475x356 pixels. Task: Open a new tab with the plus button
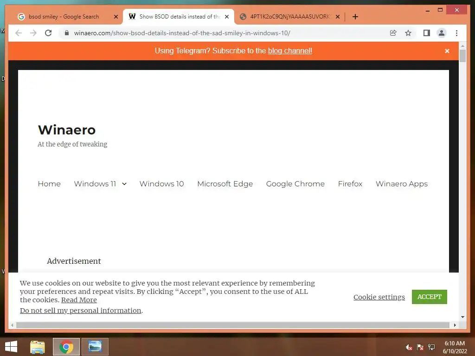(x=355, y=17)
